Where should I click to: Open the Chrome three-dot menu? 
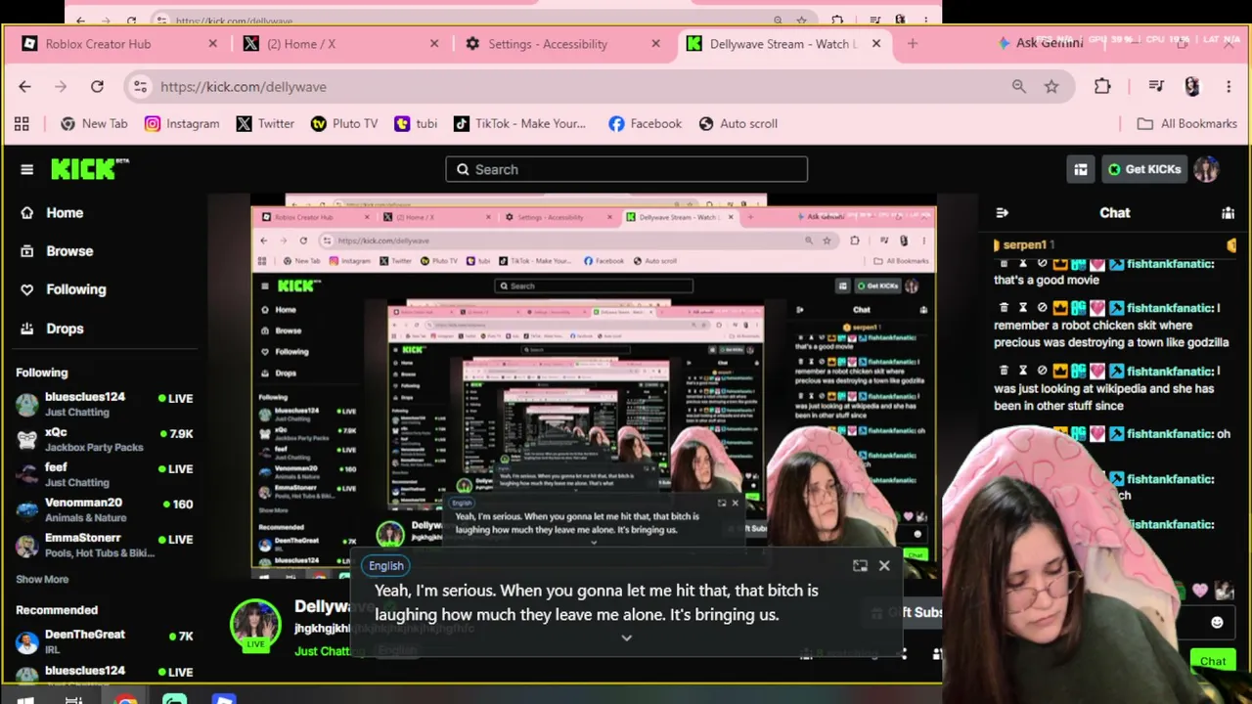pyautogui.click(x=1229, y=86)
